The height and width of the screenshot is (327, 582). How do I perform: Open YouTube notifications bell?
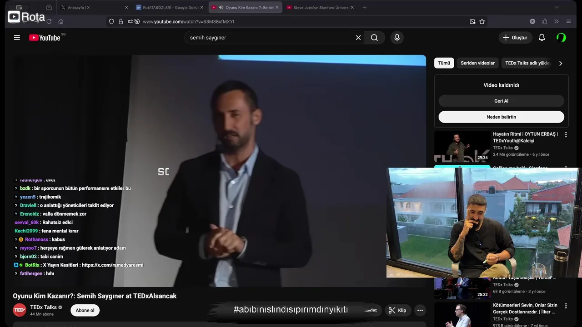point(542,38)
